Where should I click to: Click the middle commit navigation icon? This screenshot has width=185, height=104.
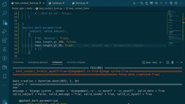click(x=161, y=3)
